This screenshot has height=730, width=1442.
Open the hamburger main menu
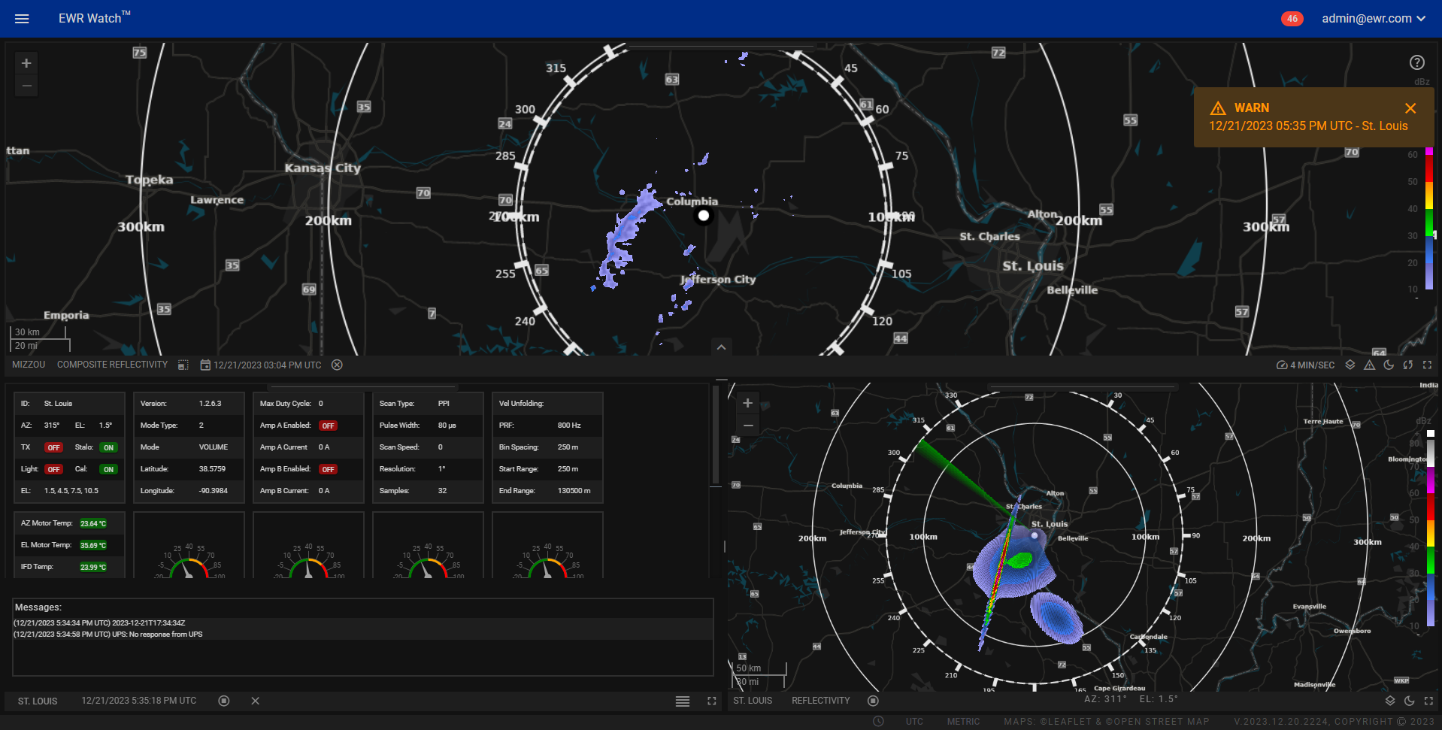click(22, 19)
